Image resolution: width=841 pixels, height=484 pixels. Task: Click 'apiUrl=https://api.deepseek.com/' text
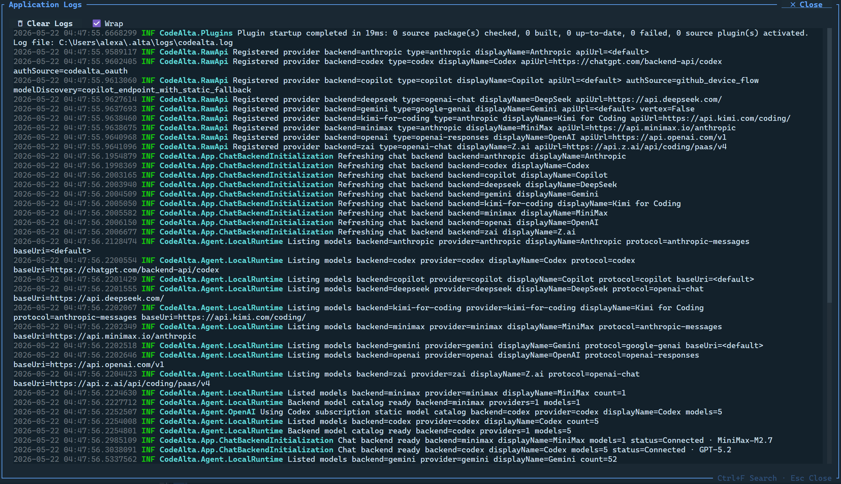pos(649,99)
